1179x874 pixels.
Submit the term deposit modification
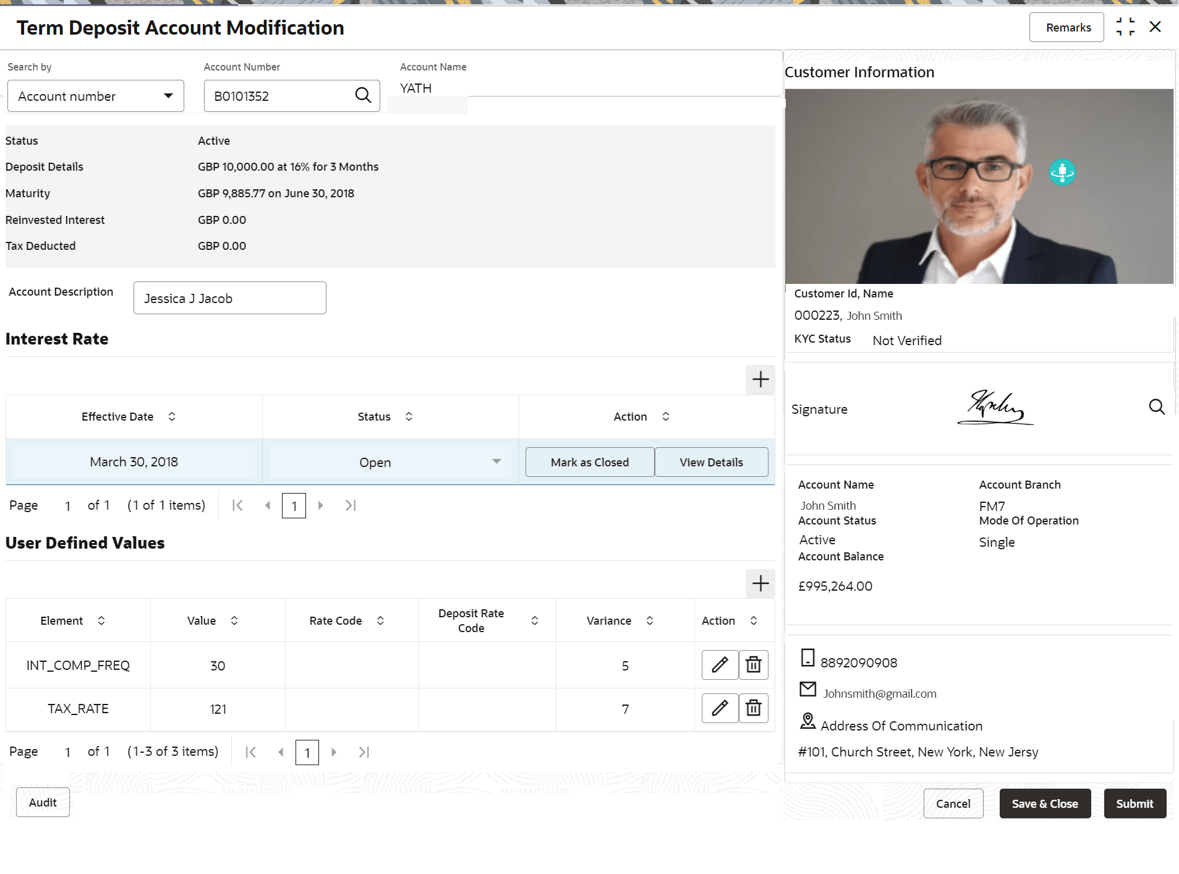tap(1134, 803)
